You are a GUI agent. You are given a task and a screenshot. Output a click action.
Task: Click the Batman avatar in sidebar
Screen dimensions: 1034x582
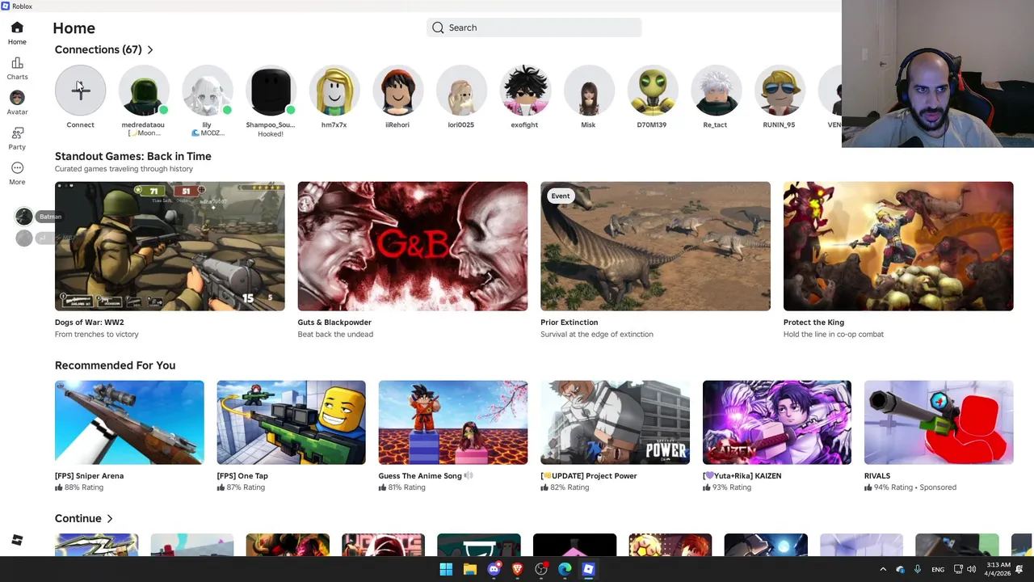[x=23, y=216]
